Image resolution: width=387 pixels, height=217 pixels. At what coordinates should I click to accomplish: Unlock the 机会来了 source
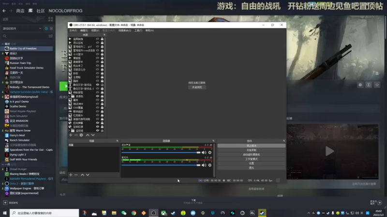[x=102, y=66]
